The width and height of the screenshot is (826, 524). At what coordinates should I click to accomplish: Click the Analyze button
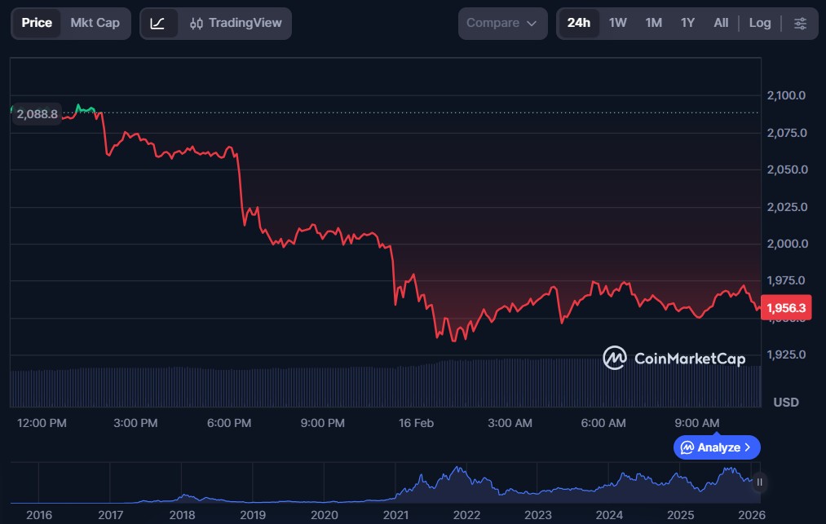pos(717,447)
